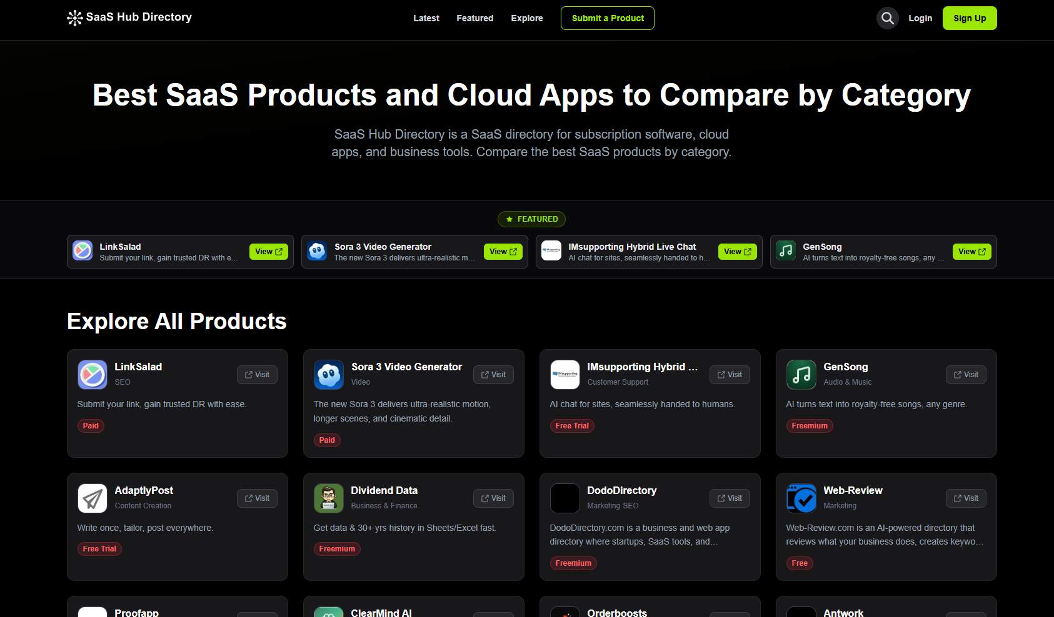
Task: Click the FEATURED banner pill
Action: click(531, 219)
